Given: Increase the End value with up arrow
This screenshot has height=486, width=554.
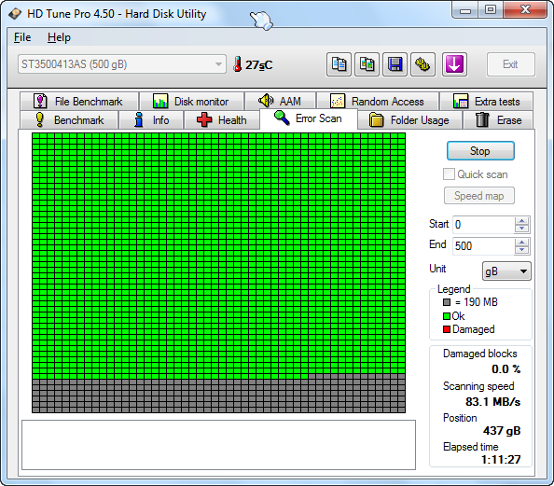Looking at the screenshot, I should click(x=522, y=243).
